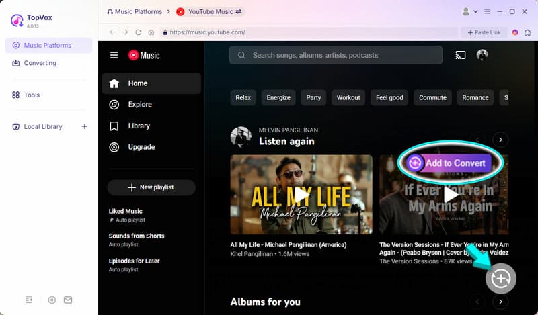Screen dimensions: 538x315
Task: Click Melvin Pangilinan channel avatar
Action: (x=241, y=136)
